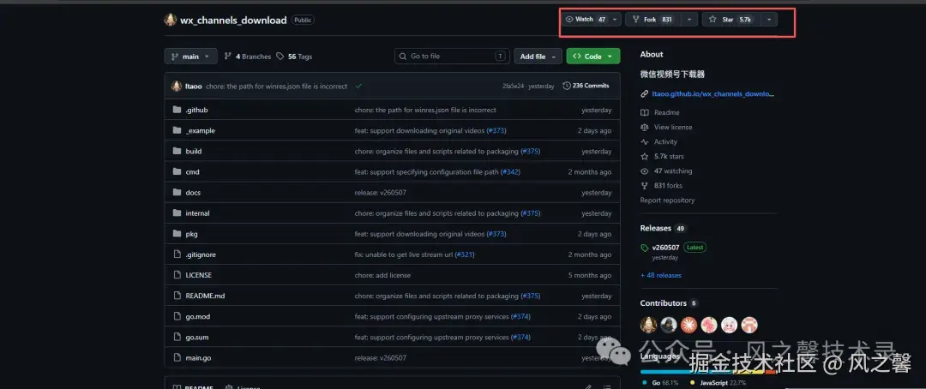Click the .github folder icon
The width and height of the screenshot is (926, 389).
[x=177, y=110]
